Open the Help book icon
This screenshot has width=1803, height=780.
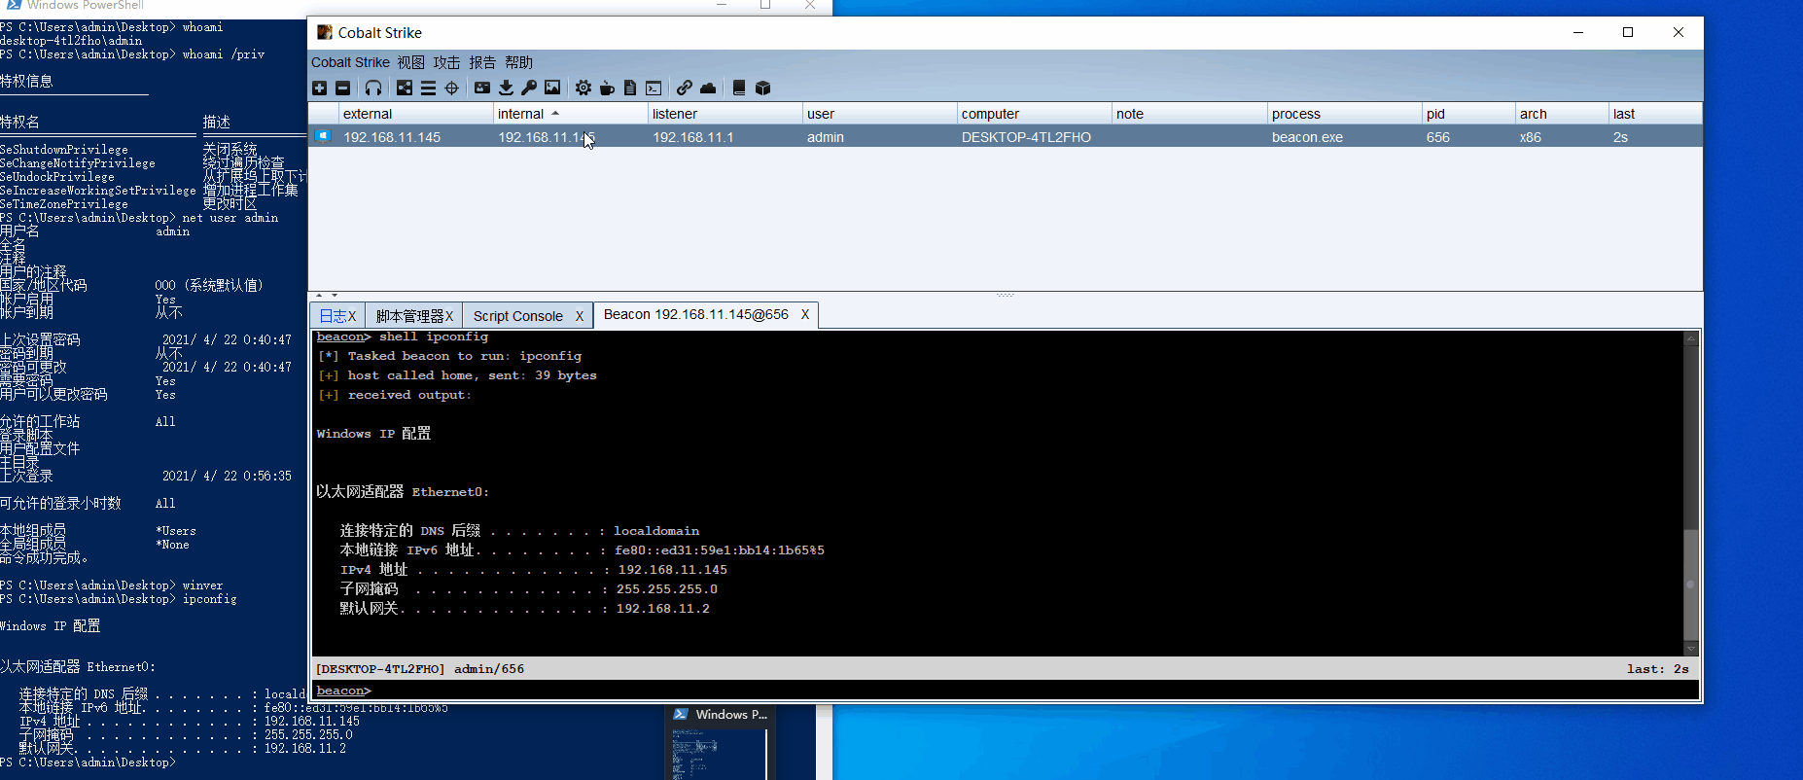pyautogui.click(x=739, y=89)
